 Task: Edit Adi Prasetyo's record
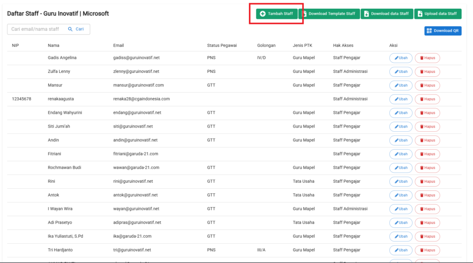pos(401,222)
